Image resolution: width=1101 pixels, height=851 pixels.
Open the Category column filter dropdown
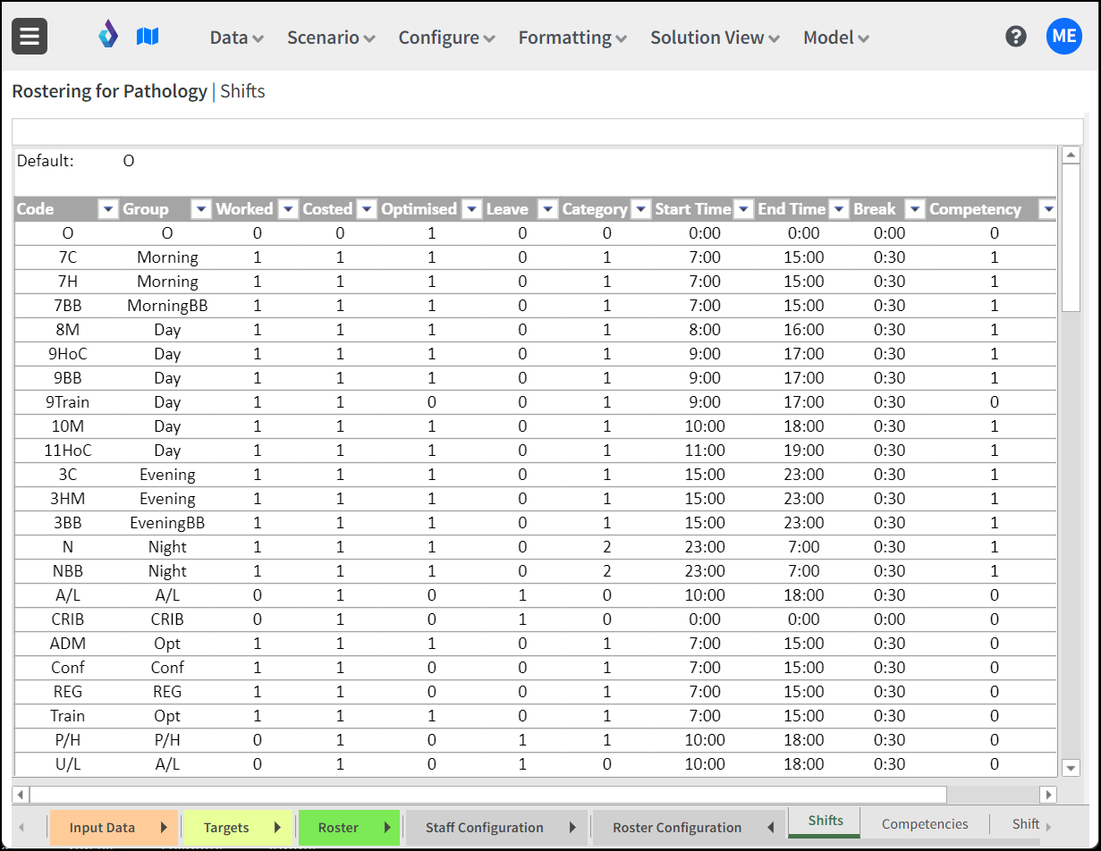coord(641,209)
